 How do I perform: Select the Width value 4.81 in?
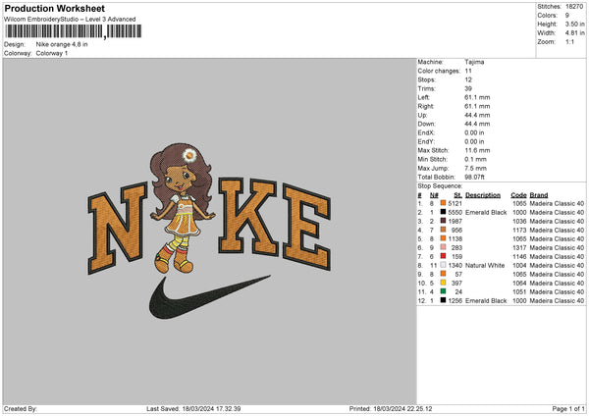point(574,33)
